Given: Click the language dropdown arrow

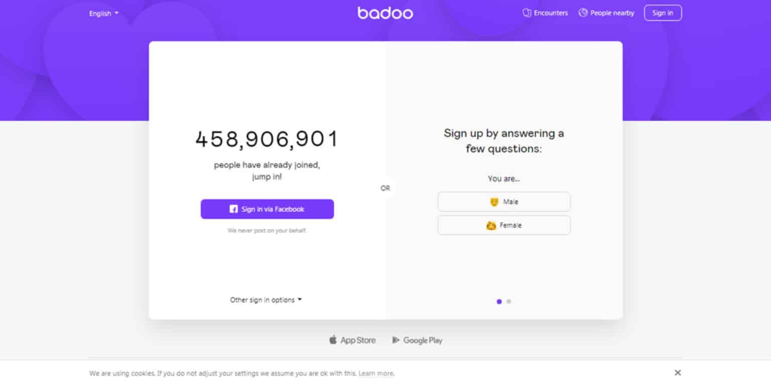Looking at the screenshot, I should (x=117, y=13).
